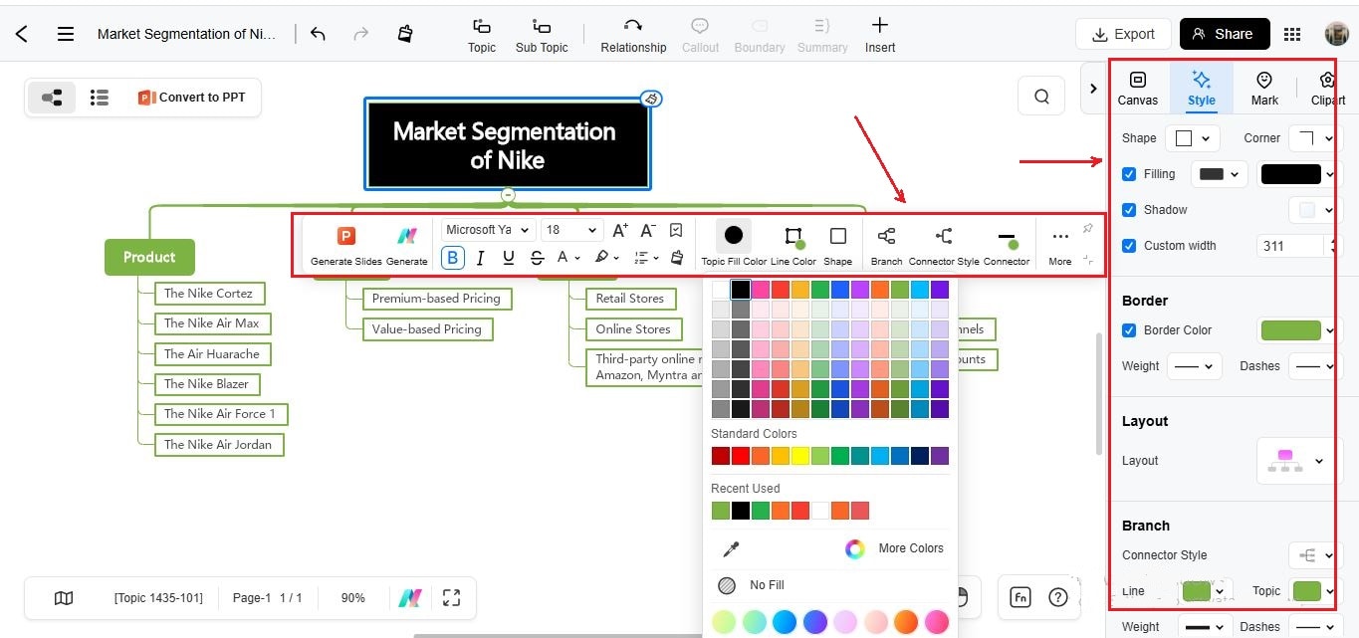Screen dimensions: 1359x638
Task: Toggle Underline formatting
Action: click(509, 258)
